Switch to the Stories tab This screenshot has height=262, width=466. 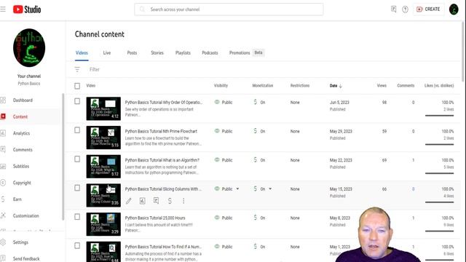coord(157,53)
